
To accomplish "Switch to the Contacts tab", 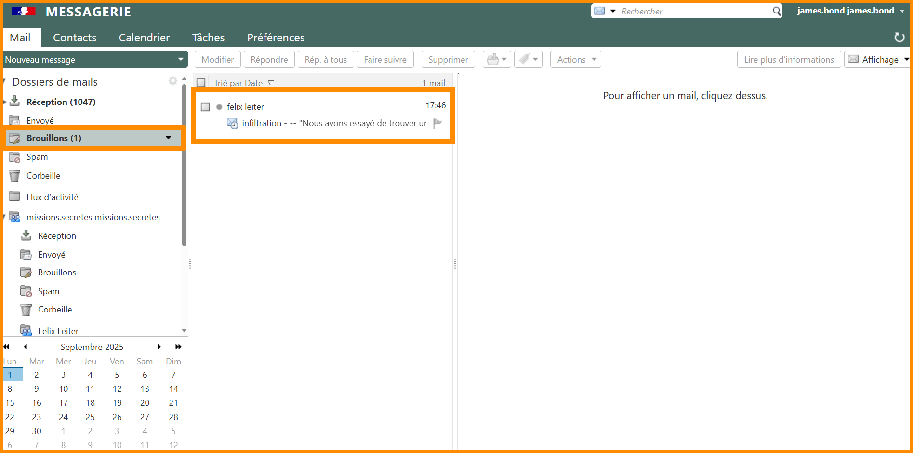I will pos(75,38).
